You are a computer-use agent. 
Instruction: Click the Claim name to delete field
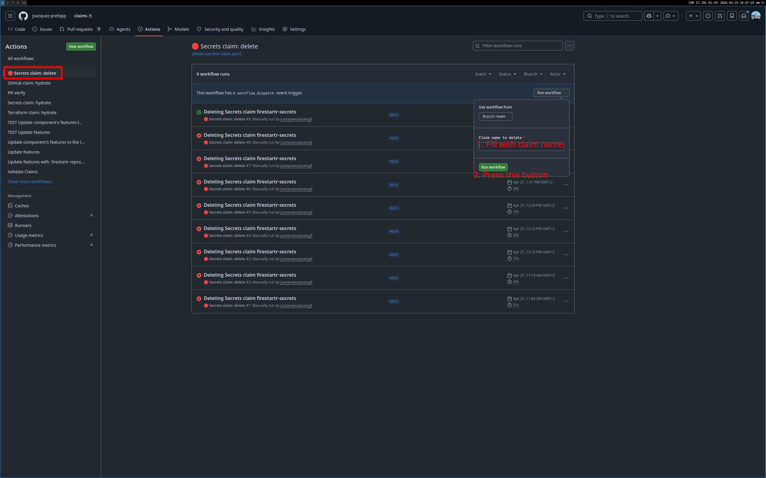point(521,146)
